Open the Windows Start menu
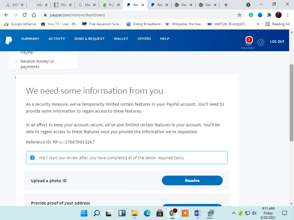Image resolution: width=294 pixels, height=220 pixels. (84, 213)
